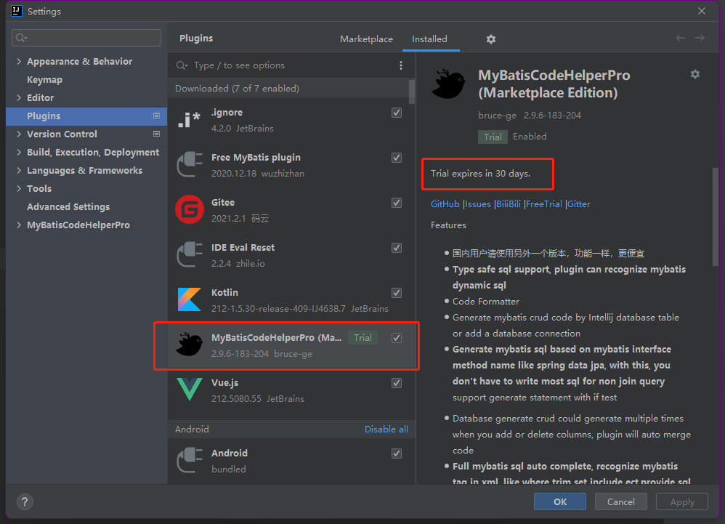Click the .ignore plugin icon
This screenshot has width=725, height=524.
pyautogui.click(x=189, y=120)
